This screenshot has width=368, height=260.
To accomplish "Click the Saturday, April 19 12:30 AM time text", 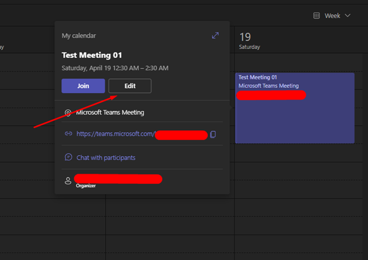I will coord(115,68).
